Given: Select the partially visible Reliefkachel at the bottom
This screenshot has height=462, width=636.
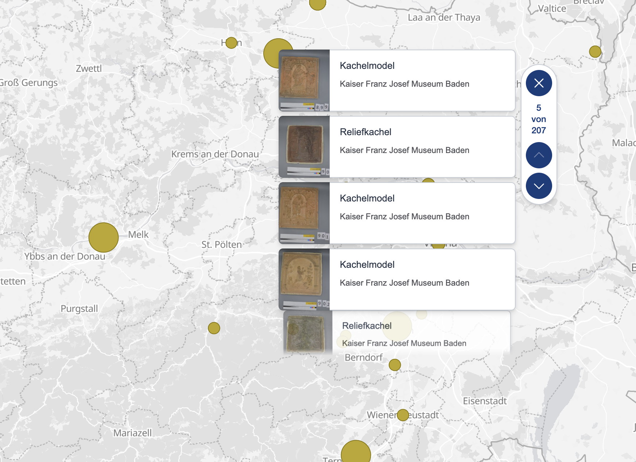Looking at the screenshot, I should click(x=397, y=332).
